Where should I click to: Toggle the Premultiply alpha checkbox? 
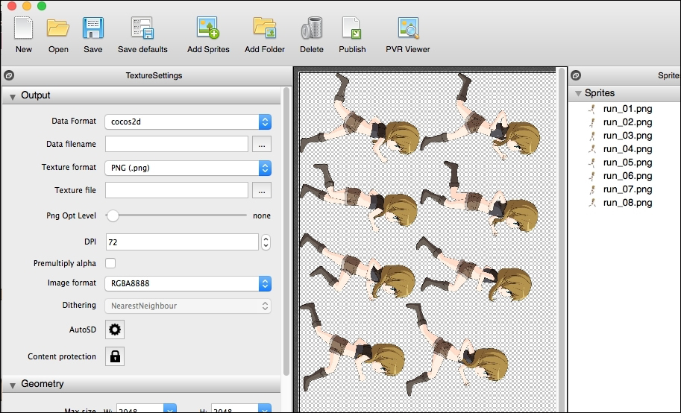pyautogui.click(x=110, y=263)
